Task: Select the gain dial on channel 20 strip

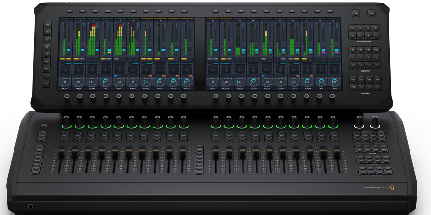Action: [x=334, y=82]
